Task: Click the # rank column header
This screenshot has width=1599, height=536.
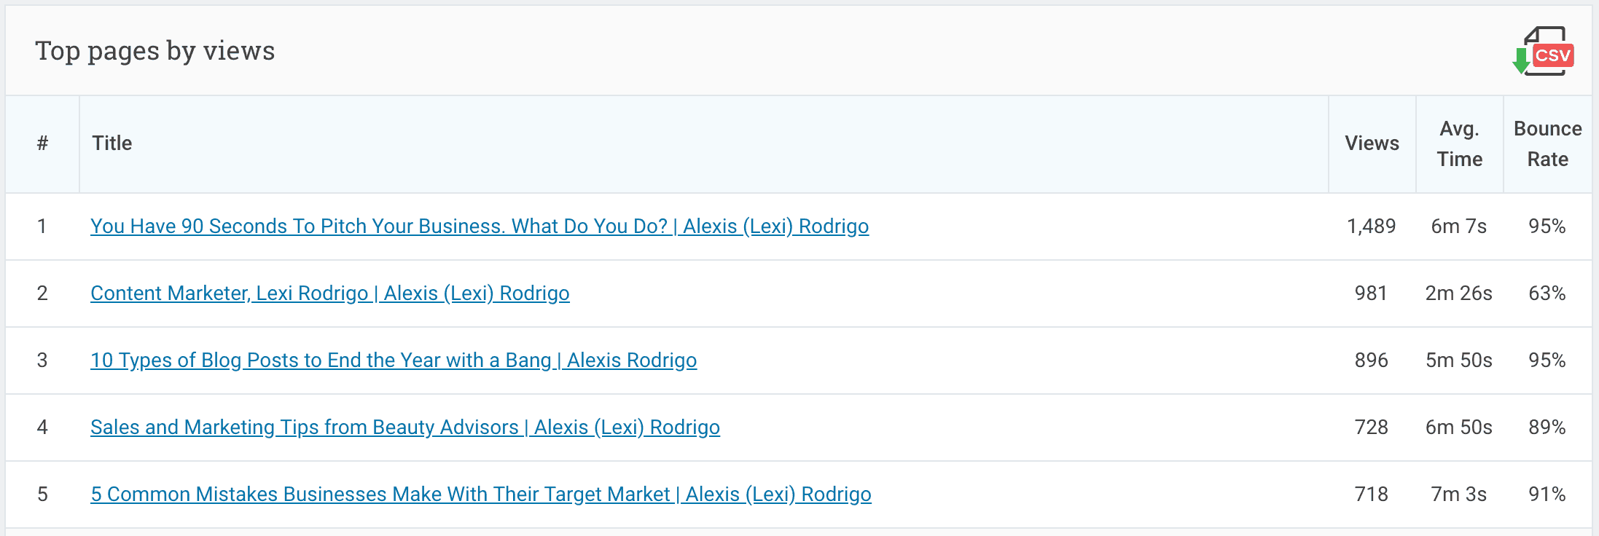Action: click(42, 143)
